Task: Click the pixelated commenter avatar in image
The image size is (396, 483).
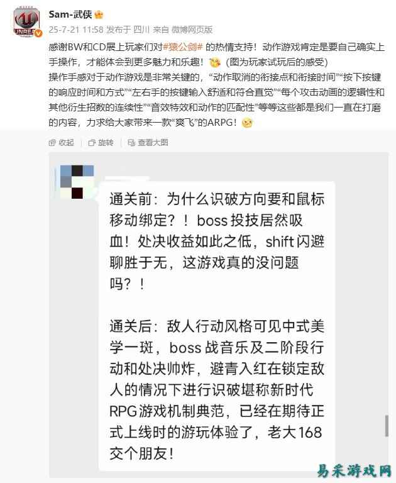Action: 77,182
